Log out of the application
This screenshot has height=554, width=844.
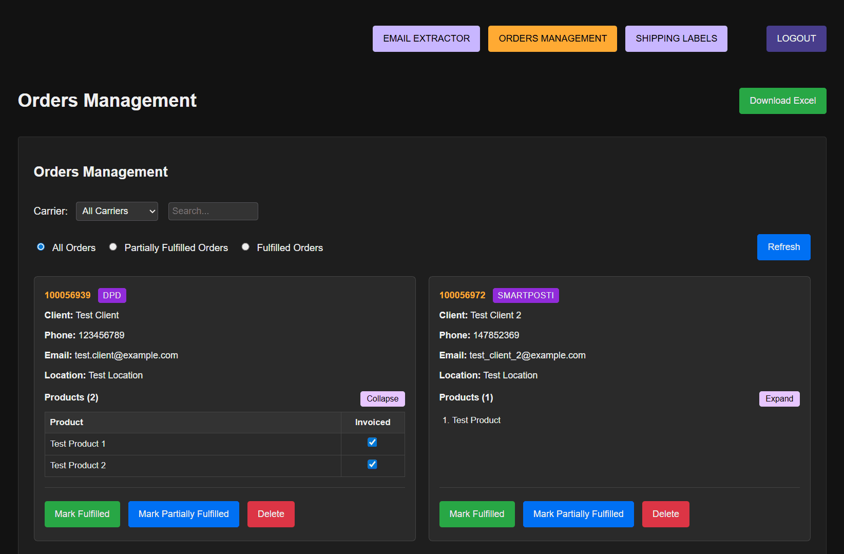coord(796,39)
